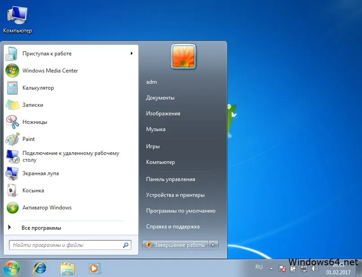This screenshot has width=362, height=277.
Task: Open Getting Started (Приступая к работе) icon
Action: [x=12, y=54]
